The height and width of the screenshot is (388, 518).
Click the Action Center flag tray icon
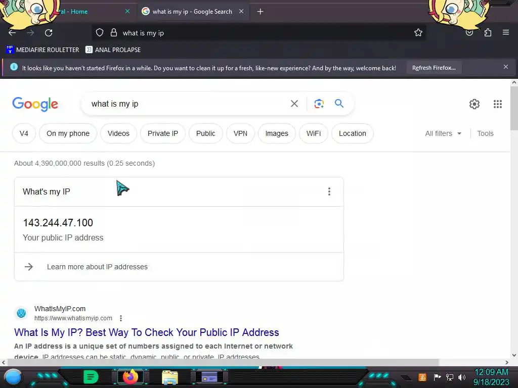click(x=437, y=377)
